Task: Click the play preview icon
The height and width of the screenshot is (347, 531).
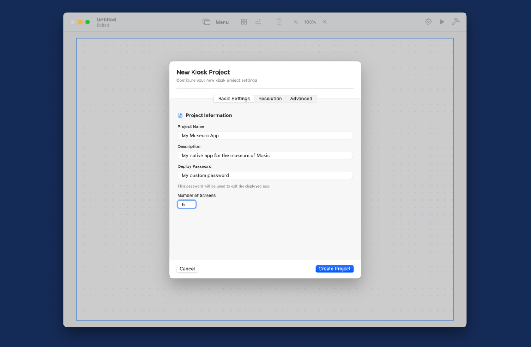Action: click(x=442, y=22)
